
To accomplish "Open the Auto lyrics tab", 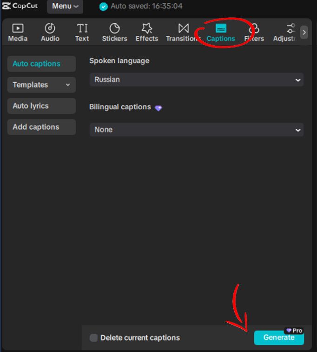I will (x=41, y=106).
